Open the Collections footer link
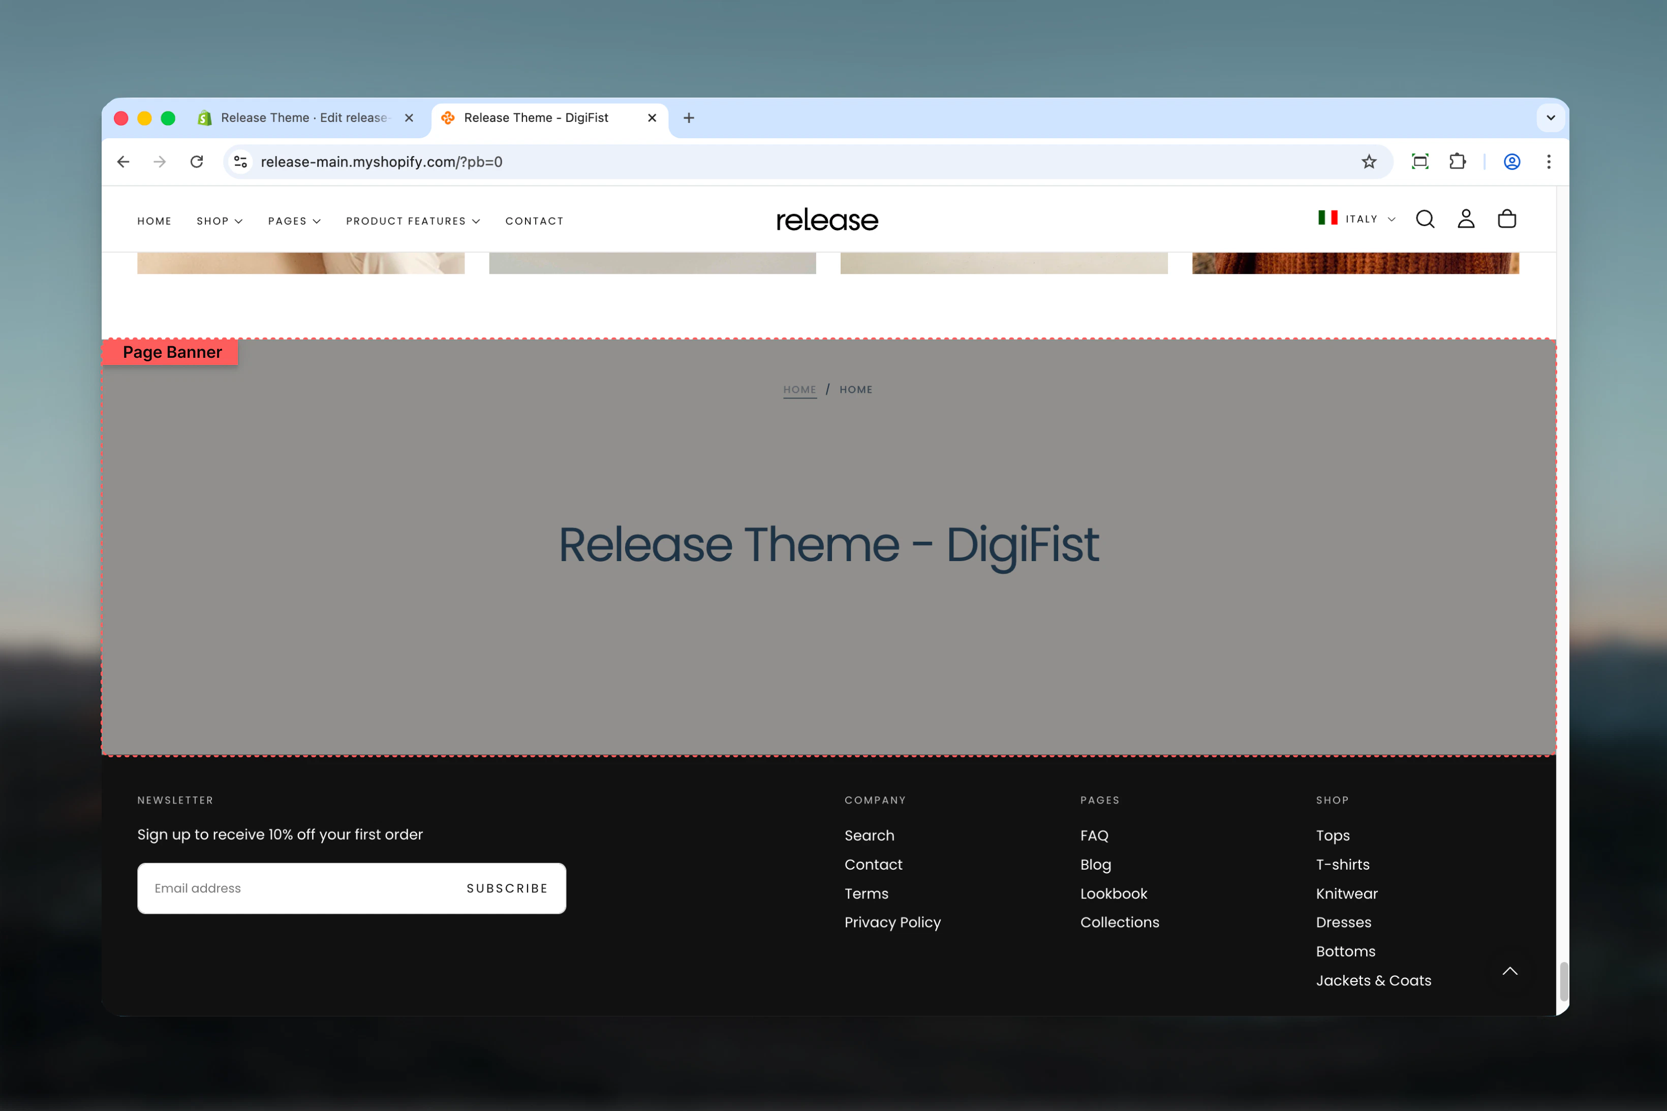The height and width of the screenshot is (1111, 1667). (1119, 922)
